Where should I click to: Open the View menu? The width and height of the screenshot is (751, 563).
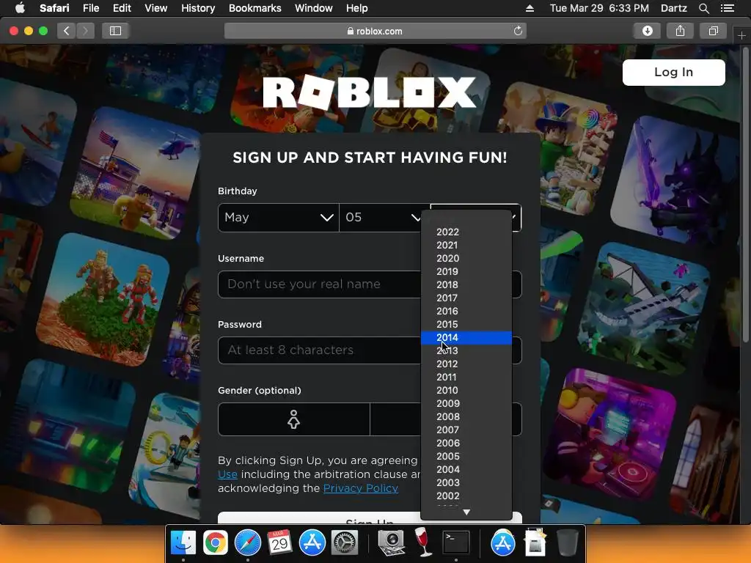155,8
